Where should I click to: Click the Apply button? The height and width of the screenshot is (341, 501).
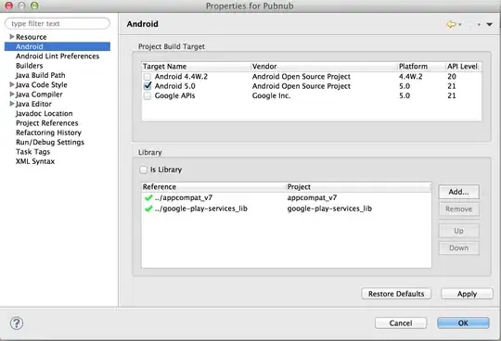(x=467, y=294)
